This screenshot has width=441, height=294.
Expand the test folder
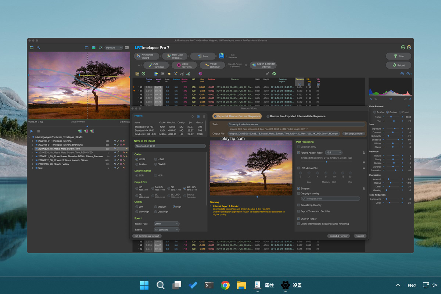pyautogui.click(x=33, y=168)
